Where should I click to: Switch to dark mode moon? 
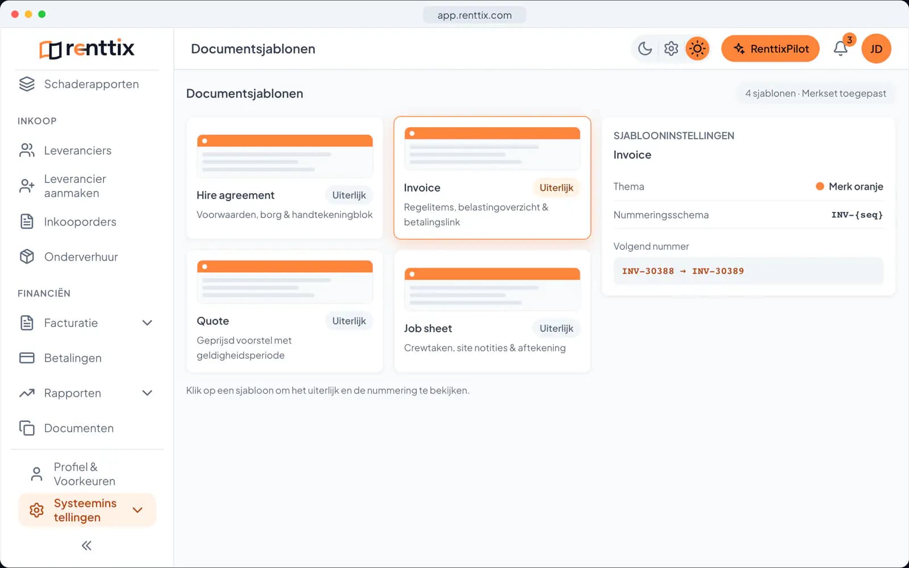[x=645, y=49]
